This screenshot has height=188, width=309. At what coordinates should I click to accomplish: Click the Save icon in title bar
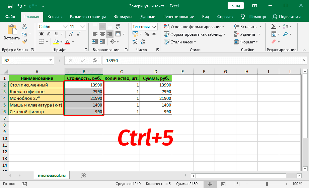pyautogui.click(x=10, y=6)
